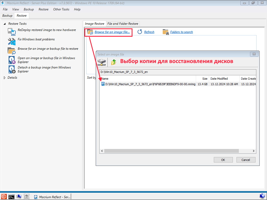Click Browse for an image or backup file to restore

tap(48, 49)
